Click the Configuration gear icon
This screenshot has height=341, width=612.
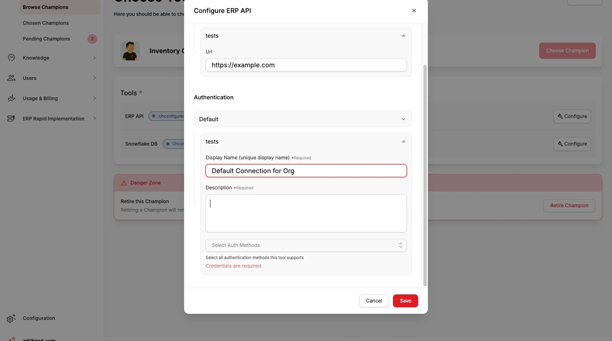pyautogui.click(x=11, y=319)
